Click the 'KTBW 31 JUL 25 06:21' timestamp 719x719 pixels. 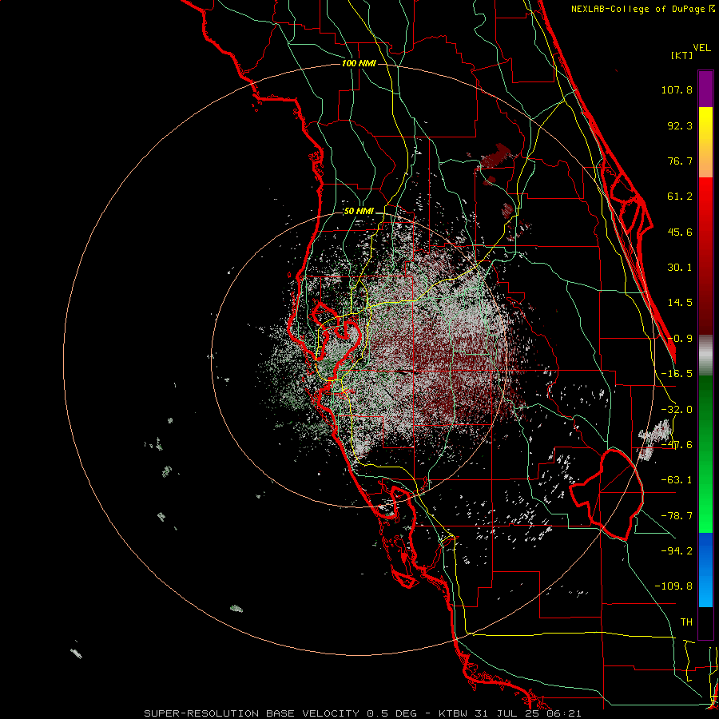(x=510, y=713)
